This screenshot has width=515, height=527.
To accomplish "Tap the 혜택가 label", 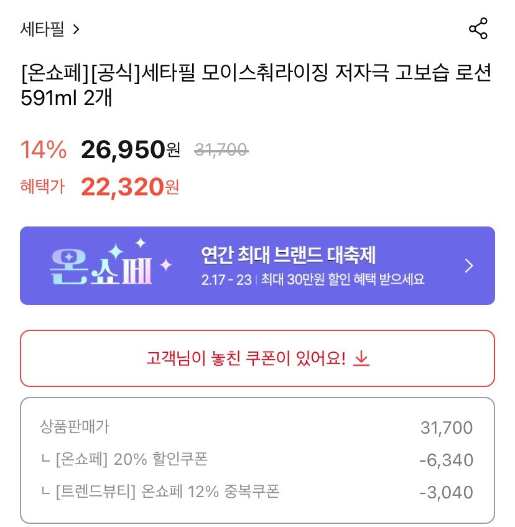I will (42, 187).
